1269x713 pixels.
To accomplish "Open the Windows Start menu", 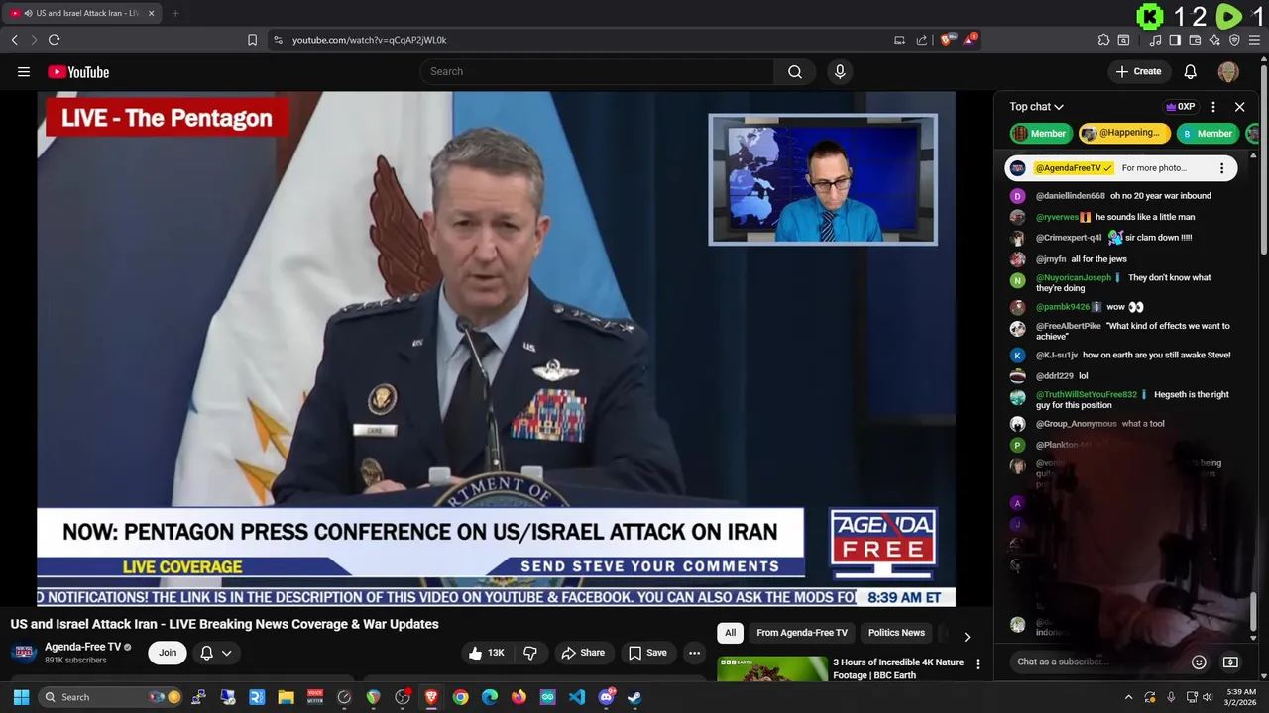I will click(x=21, y=697).
